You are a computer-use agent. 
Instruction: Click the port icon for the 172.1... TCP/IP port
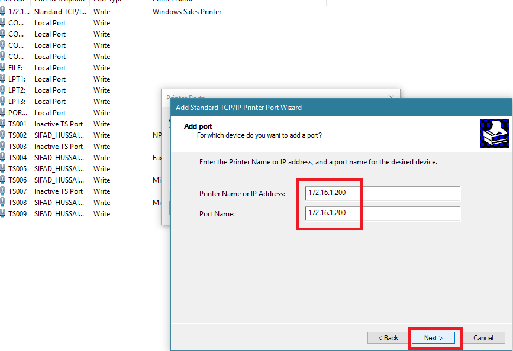(2, 12)
